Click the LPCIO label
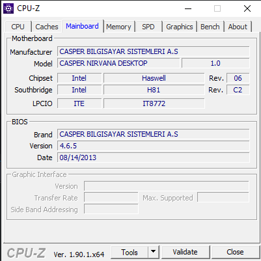Viewport: 261px width, 261px height. click(x=42, y=103)
